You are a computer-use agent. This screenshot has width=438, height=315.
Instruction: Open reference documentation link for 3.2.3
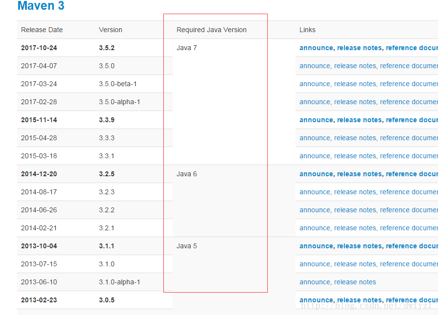pyautogui.click(x=409, y=192)
